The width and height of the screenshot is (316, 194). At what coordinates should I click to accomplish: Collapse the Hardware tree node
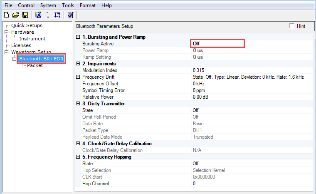pos(7,32)
